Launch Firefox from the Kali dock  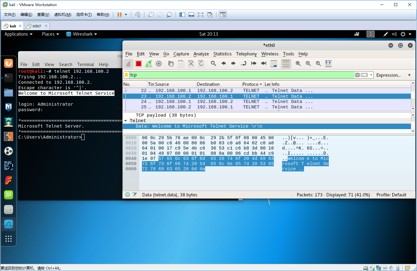[9, 63]
